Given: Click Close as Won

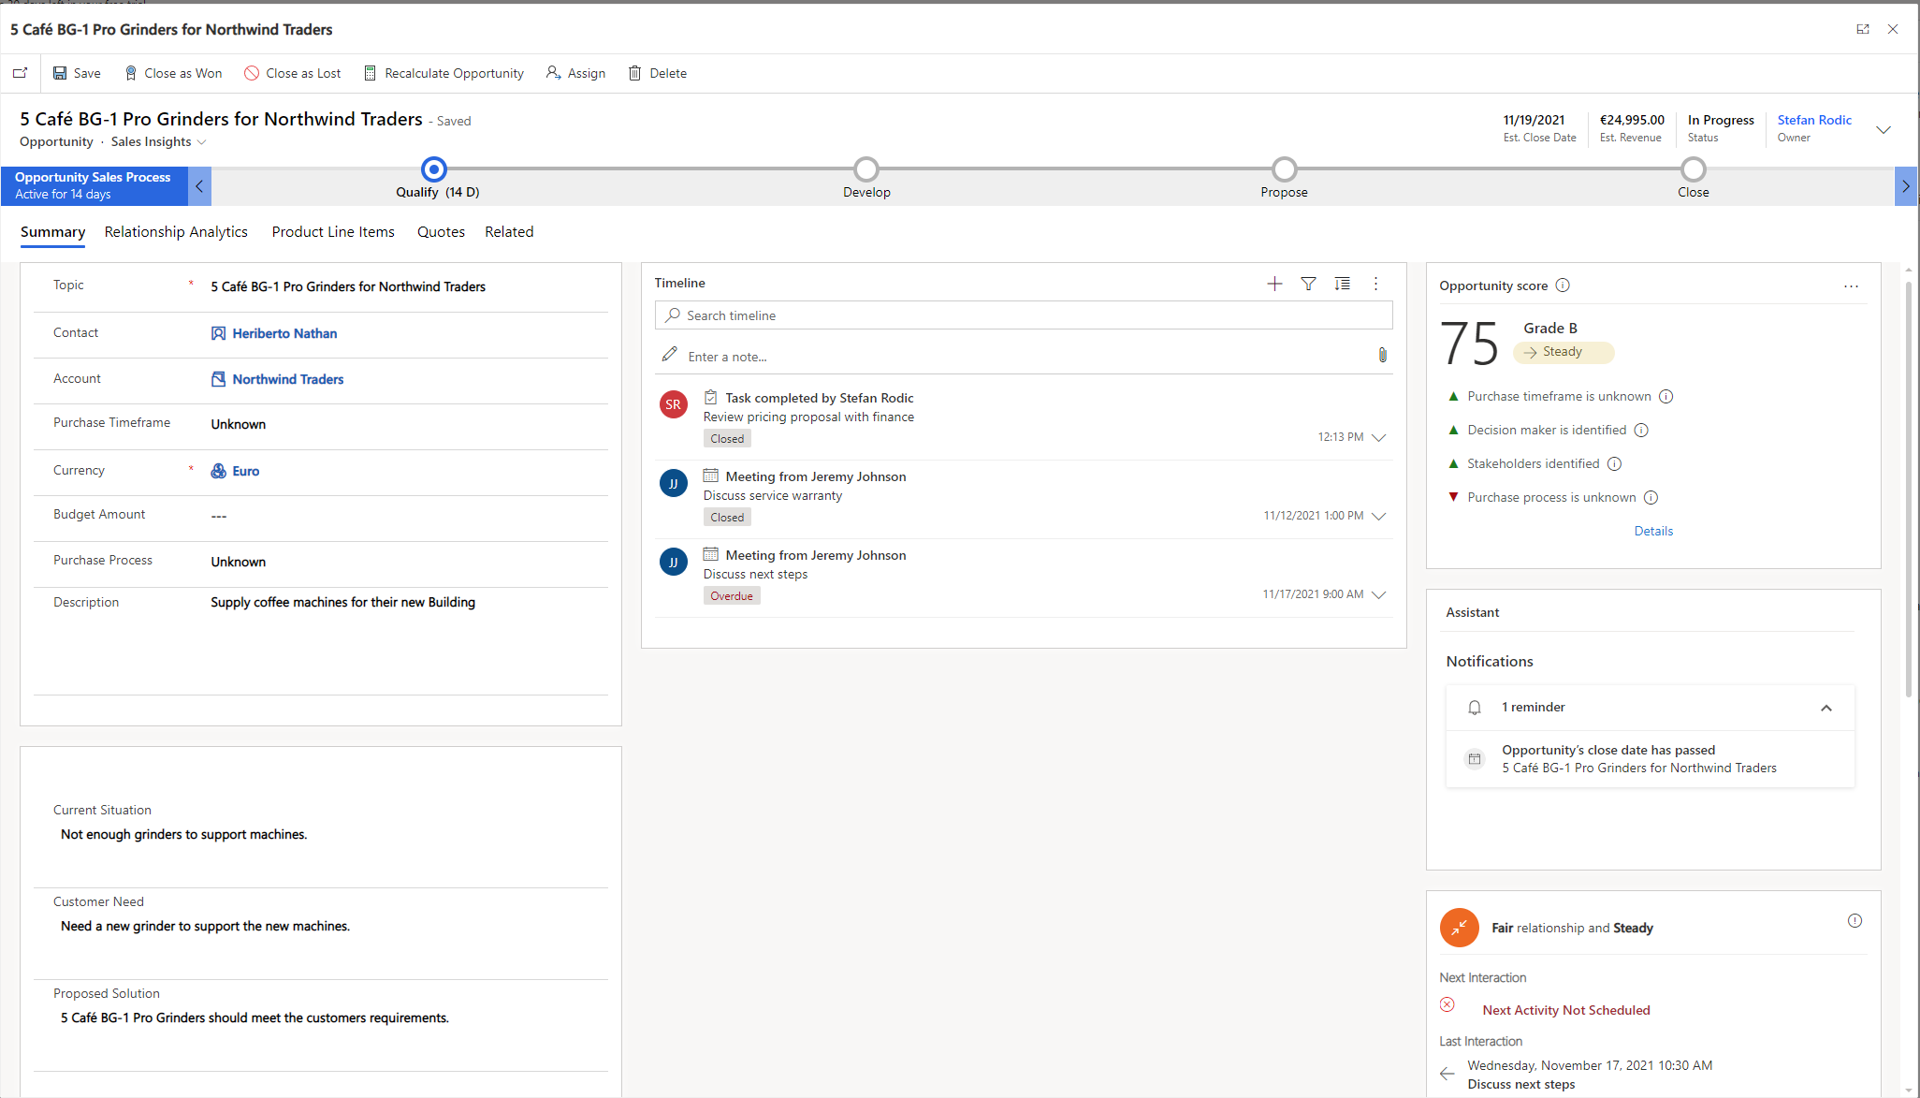Looking at the screenshot, I should click(x=173, y=73).
